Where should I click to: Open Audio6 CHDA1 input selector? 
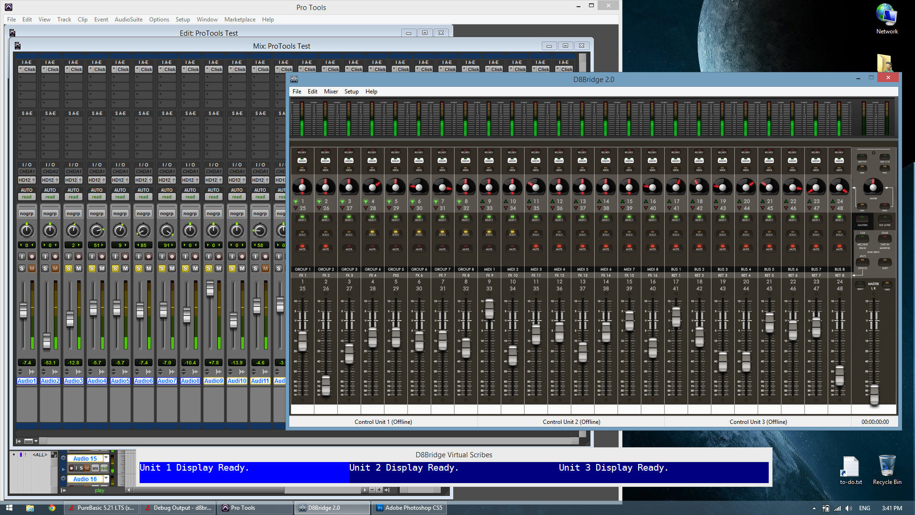click(x=143, y=172)
